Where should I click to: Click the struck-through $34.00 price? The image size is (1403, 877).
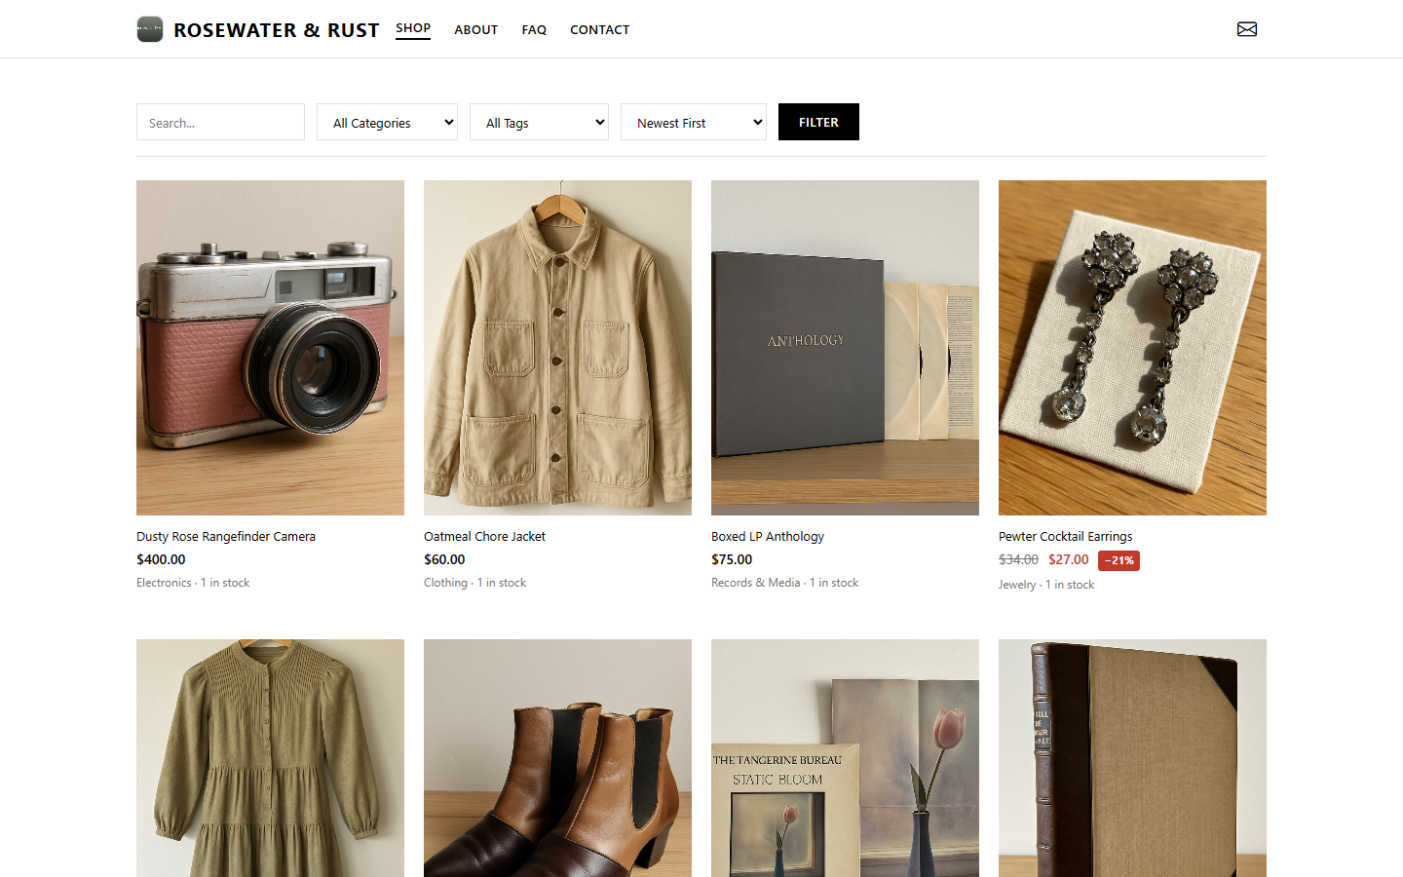pos(1018,559)
